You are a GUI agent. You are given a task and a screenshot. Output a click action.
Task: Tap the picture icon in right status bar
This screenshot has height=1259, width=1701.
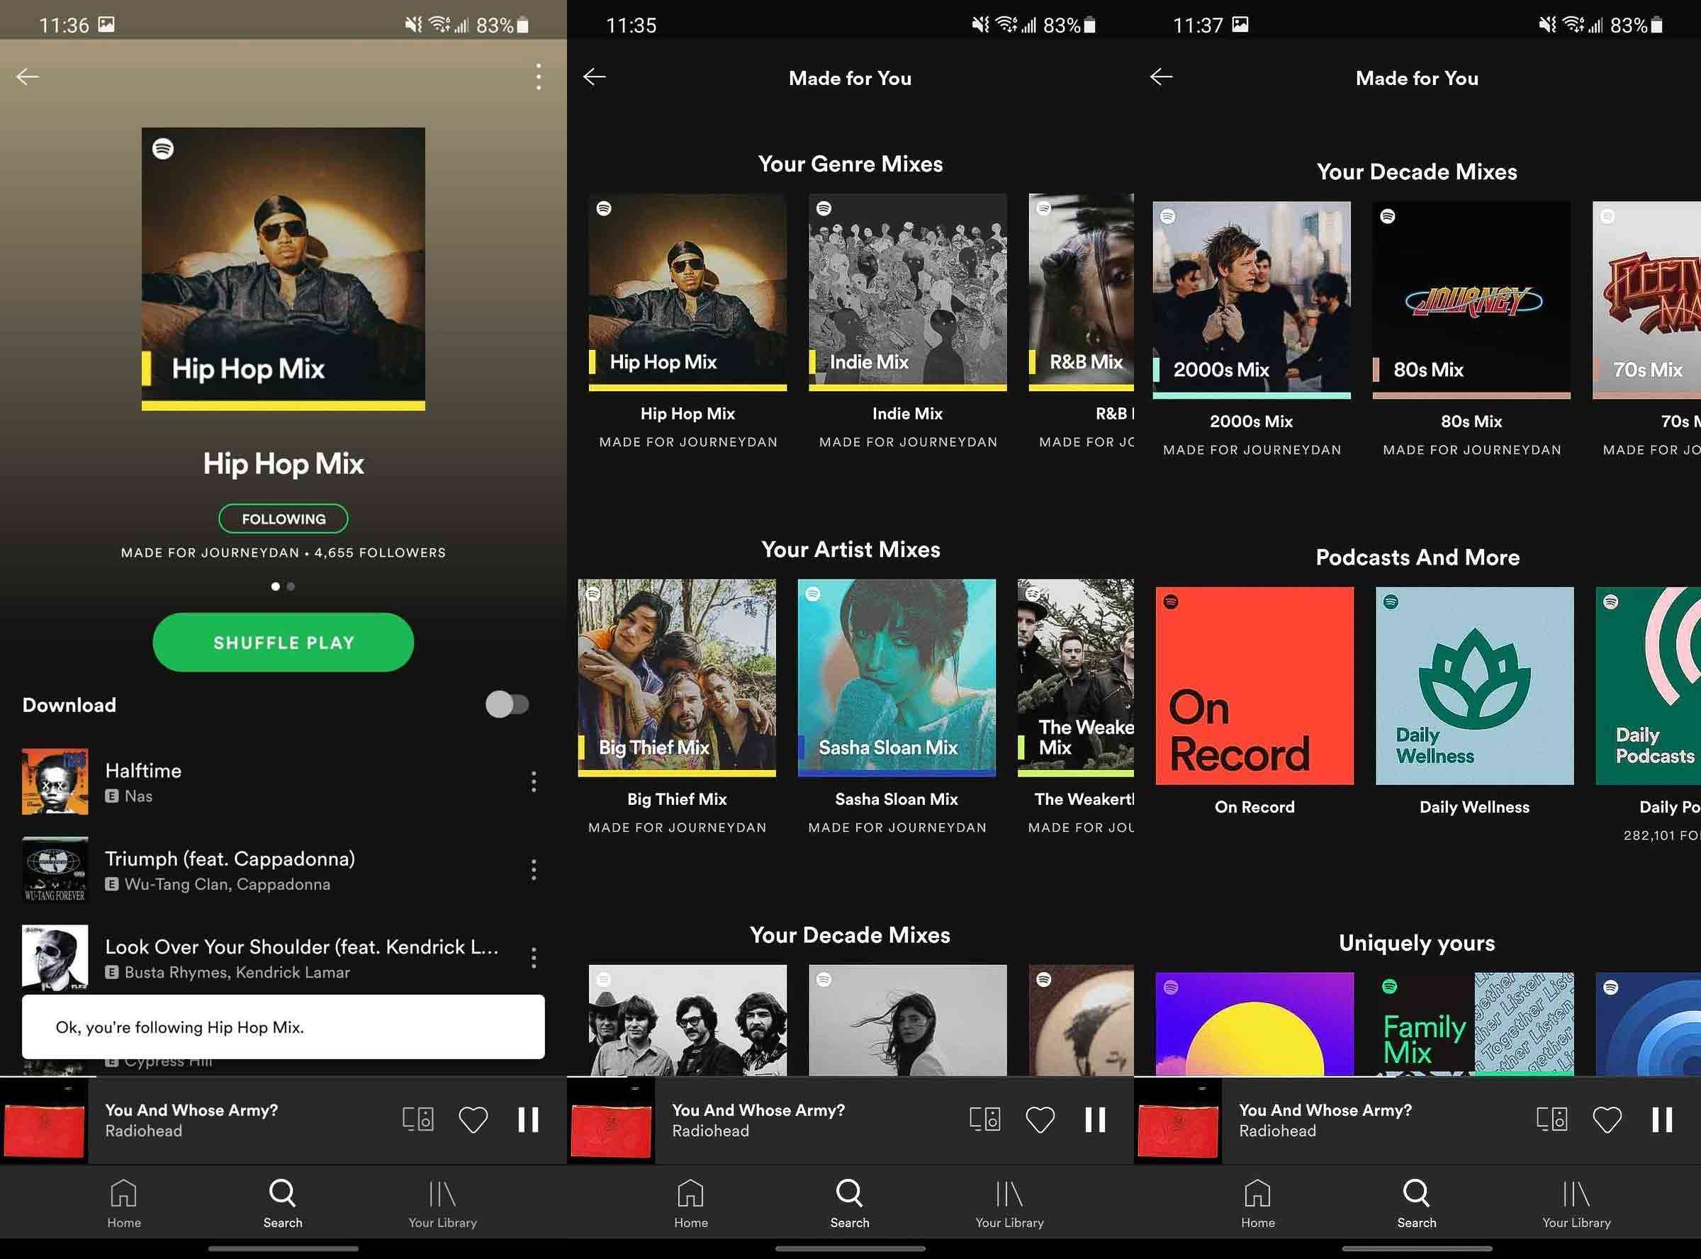pyautogui.click(x=1240, y=24)
